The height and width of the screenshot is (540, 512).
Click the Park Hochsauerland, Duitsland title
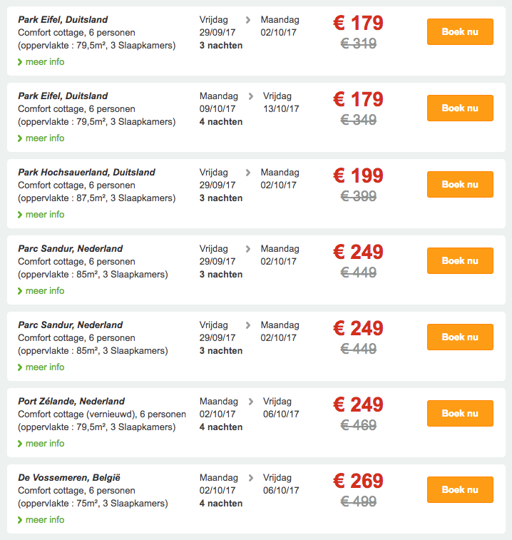(86, 173)
